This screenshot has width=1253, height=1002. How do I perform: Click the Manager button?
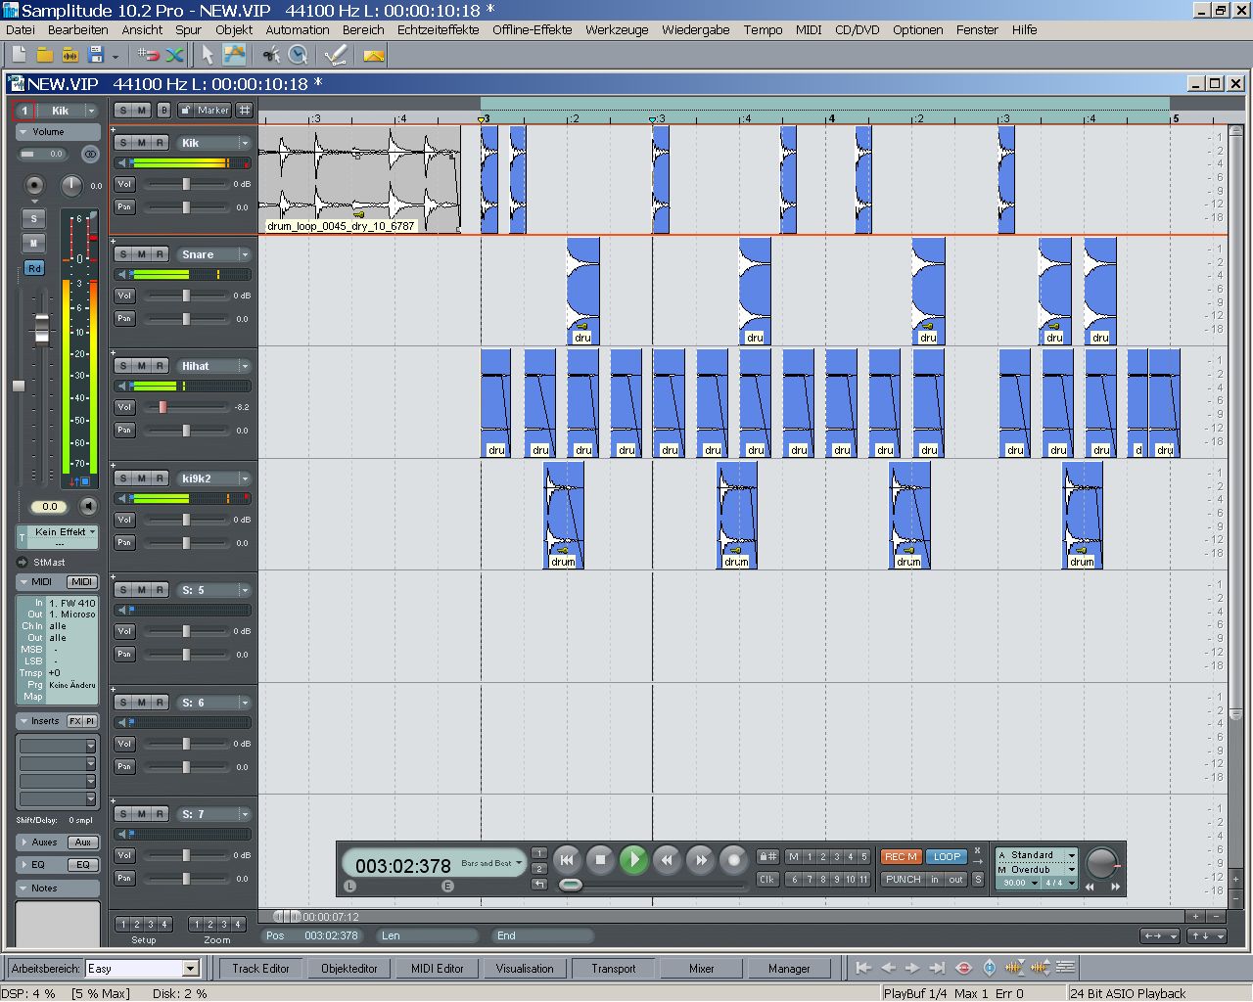click(789, 968)
